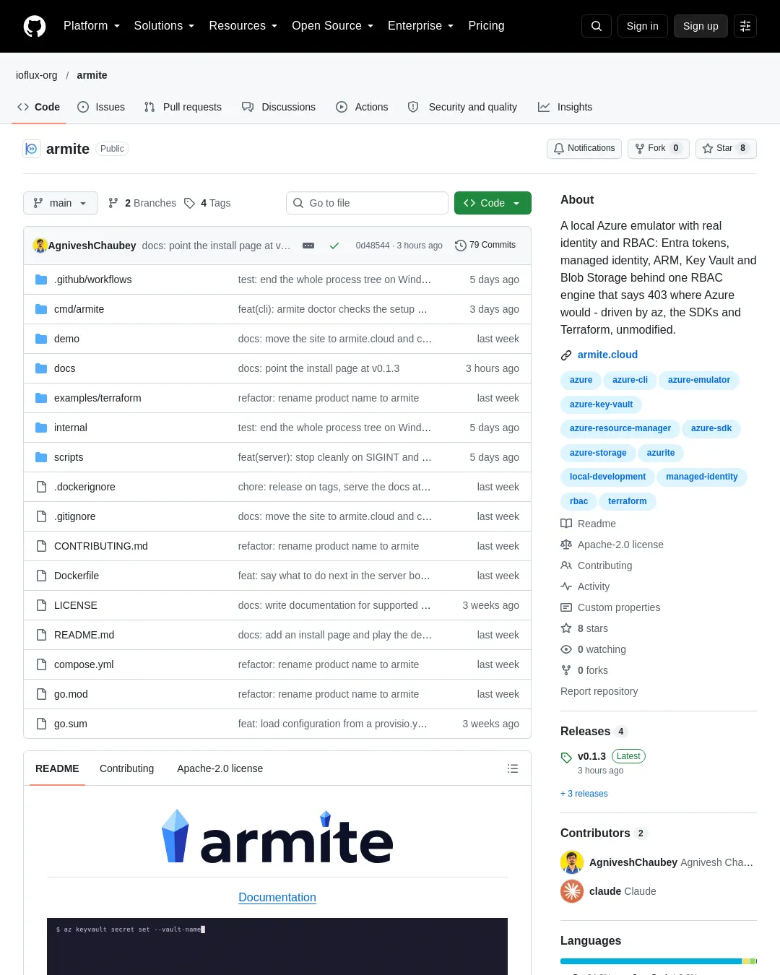Expand the Resources menu
Screen dimensions: 780x975
[243, 26]
